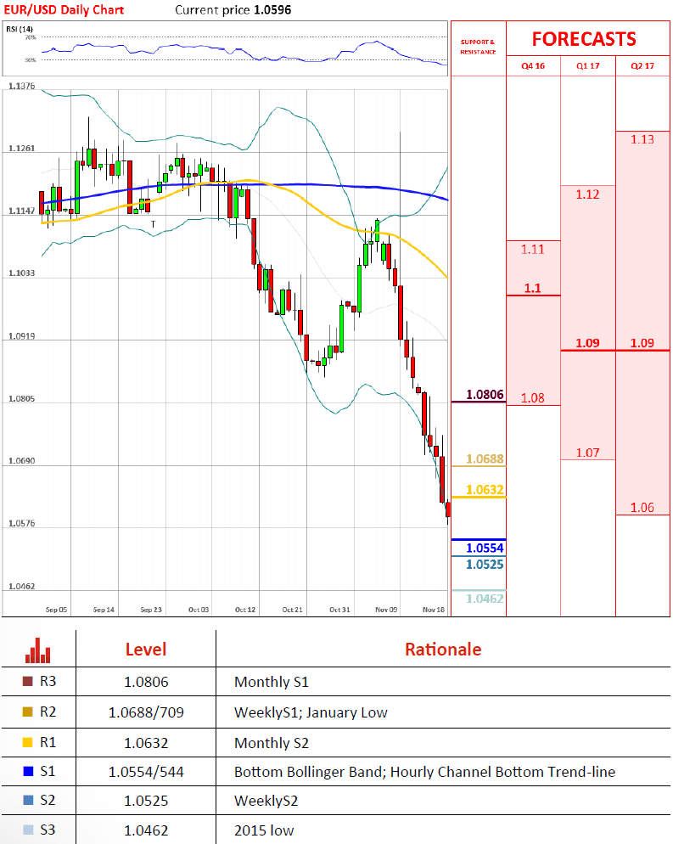Screen dimensions: 673x844
Task: Click the 1.0525 support level marker
Action: tap(485, 565)
